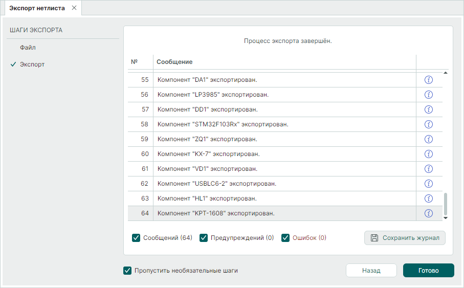Toggle the Предупреждений (0) checkbox
The image size is (464, 288).
point(204,237)
